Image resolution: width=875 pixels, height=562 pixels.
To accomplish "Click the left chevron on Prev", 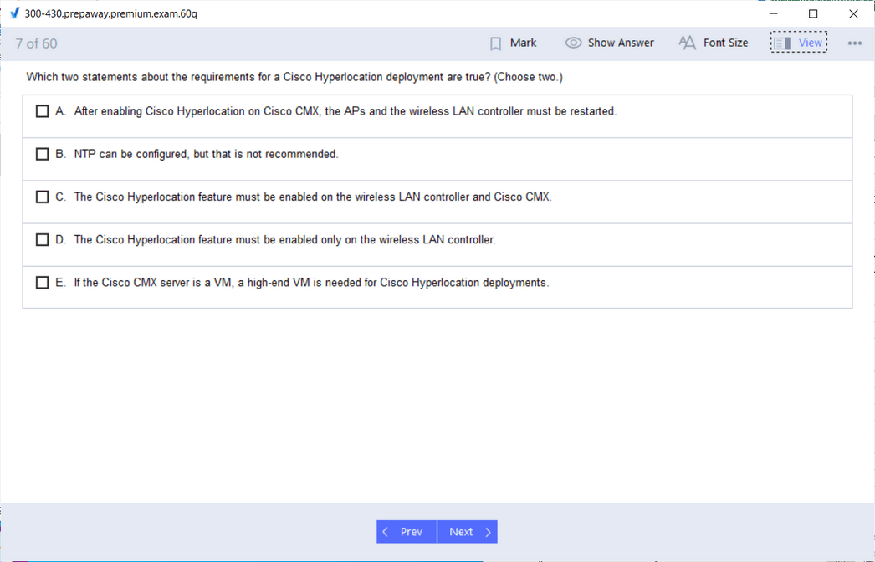I will click(385, 532).
